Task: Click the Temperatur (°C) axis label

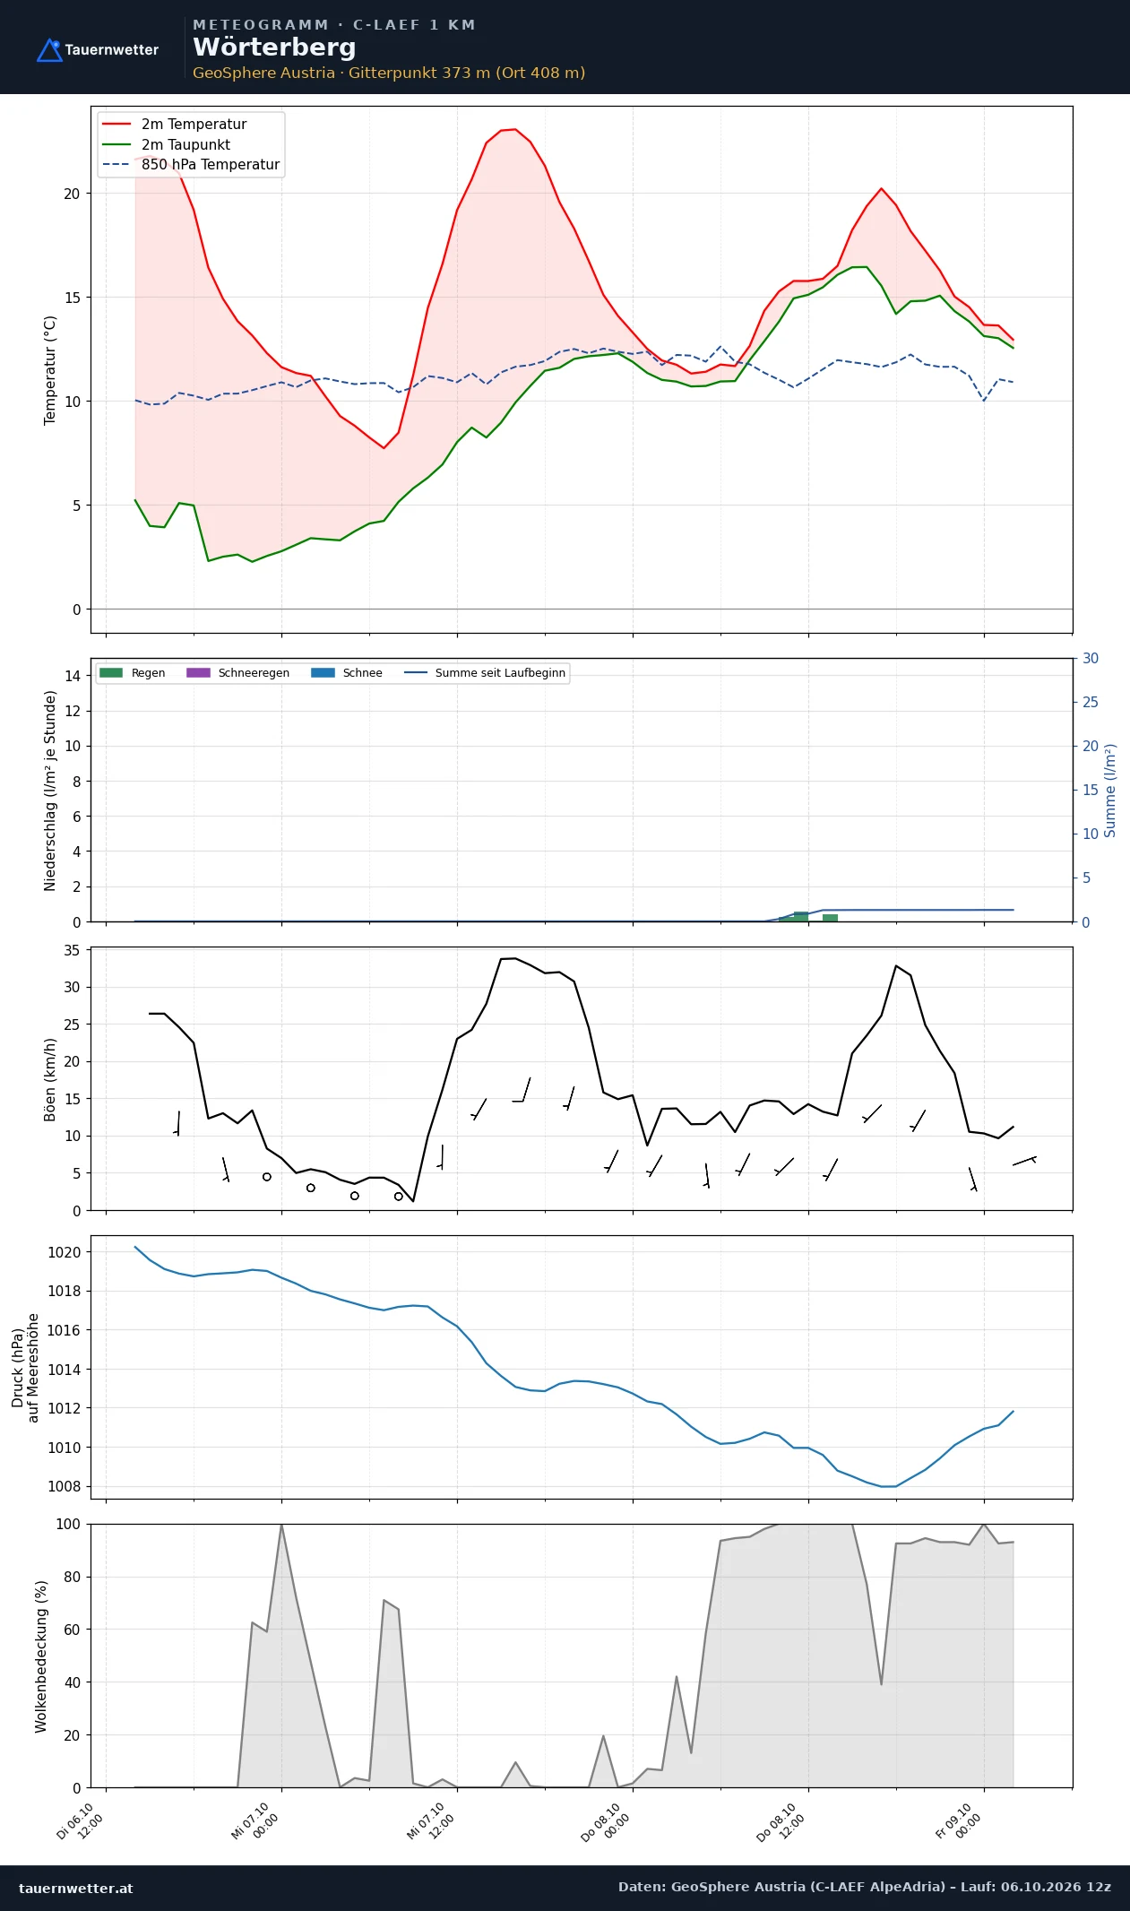Action: 50,369
